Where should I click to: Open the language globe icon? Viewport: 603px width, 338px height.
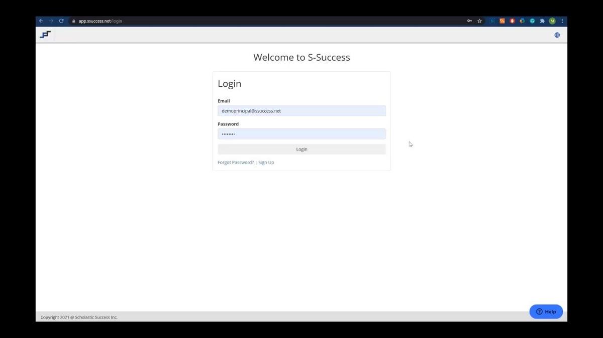(x=557, y=35)
